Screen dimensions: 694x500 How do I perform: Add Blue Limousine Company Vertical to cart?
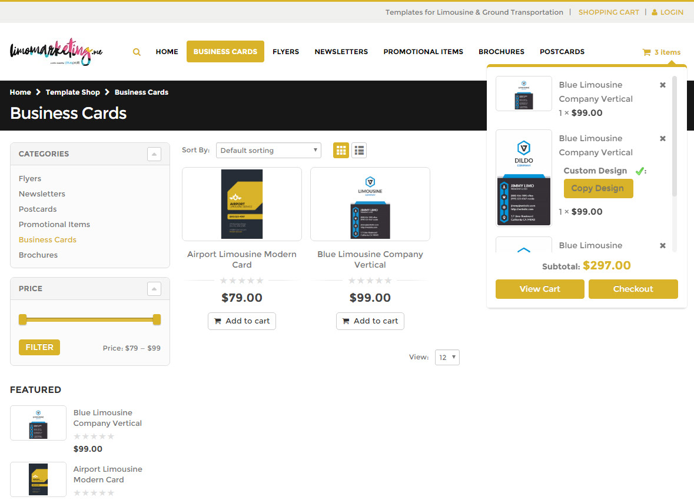[370, 321]
